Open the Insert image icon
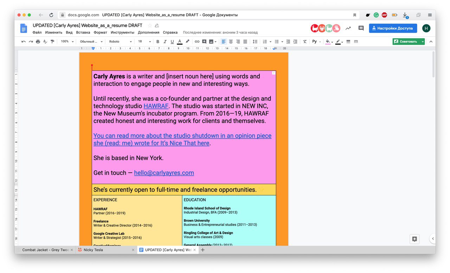 211,42
